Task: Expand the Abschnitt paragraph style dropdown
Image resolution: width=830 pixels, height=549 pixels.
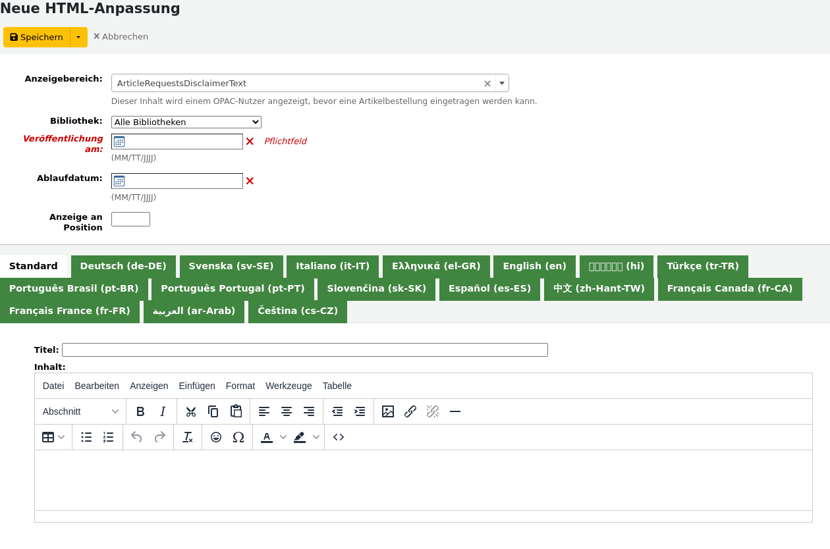Action: (x=81, y=411)
